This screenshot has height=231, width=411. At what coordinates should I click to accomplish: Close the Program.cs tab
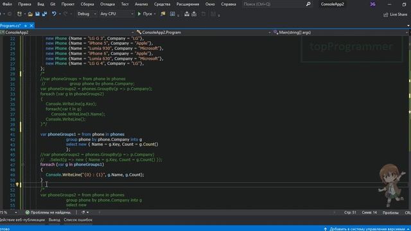[x=31, y=26]
